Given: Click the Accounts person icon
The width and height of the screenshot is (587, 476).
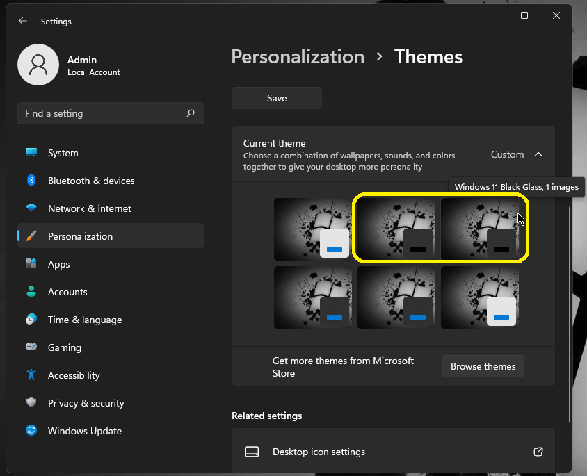Looking at the screenshot, I should click(x=31, y=291).
